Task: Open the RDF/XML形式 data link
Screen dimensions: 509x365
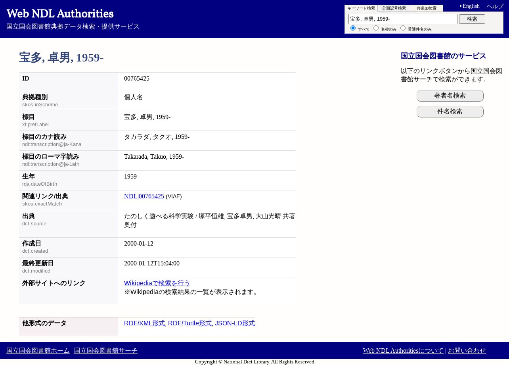Action: click(x=144, y=323)
